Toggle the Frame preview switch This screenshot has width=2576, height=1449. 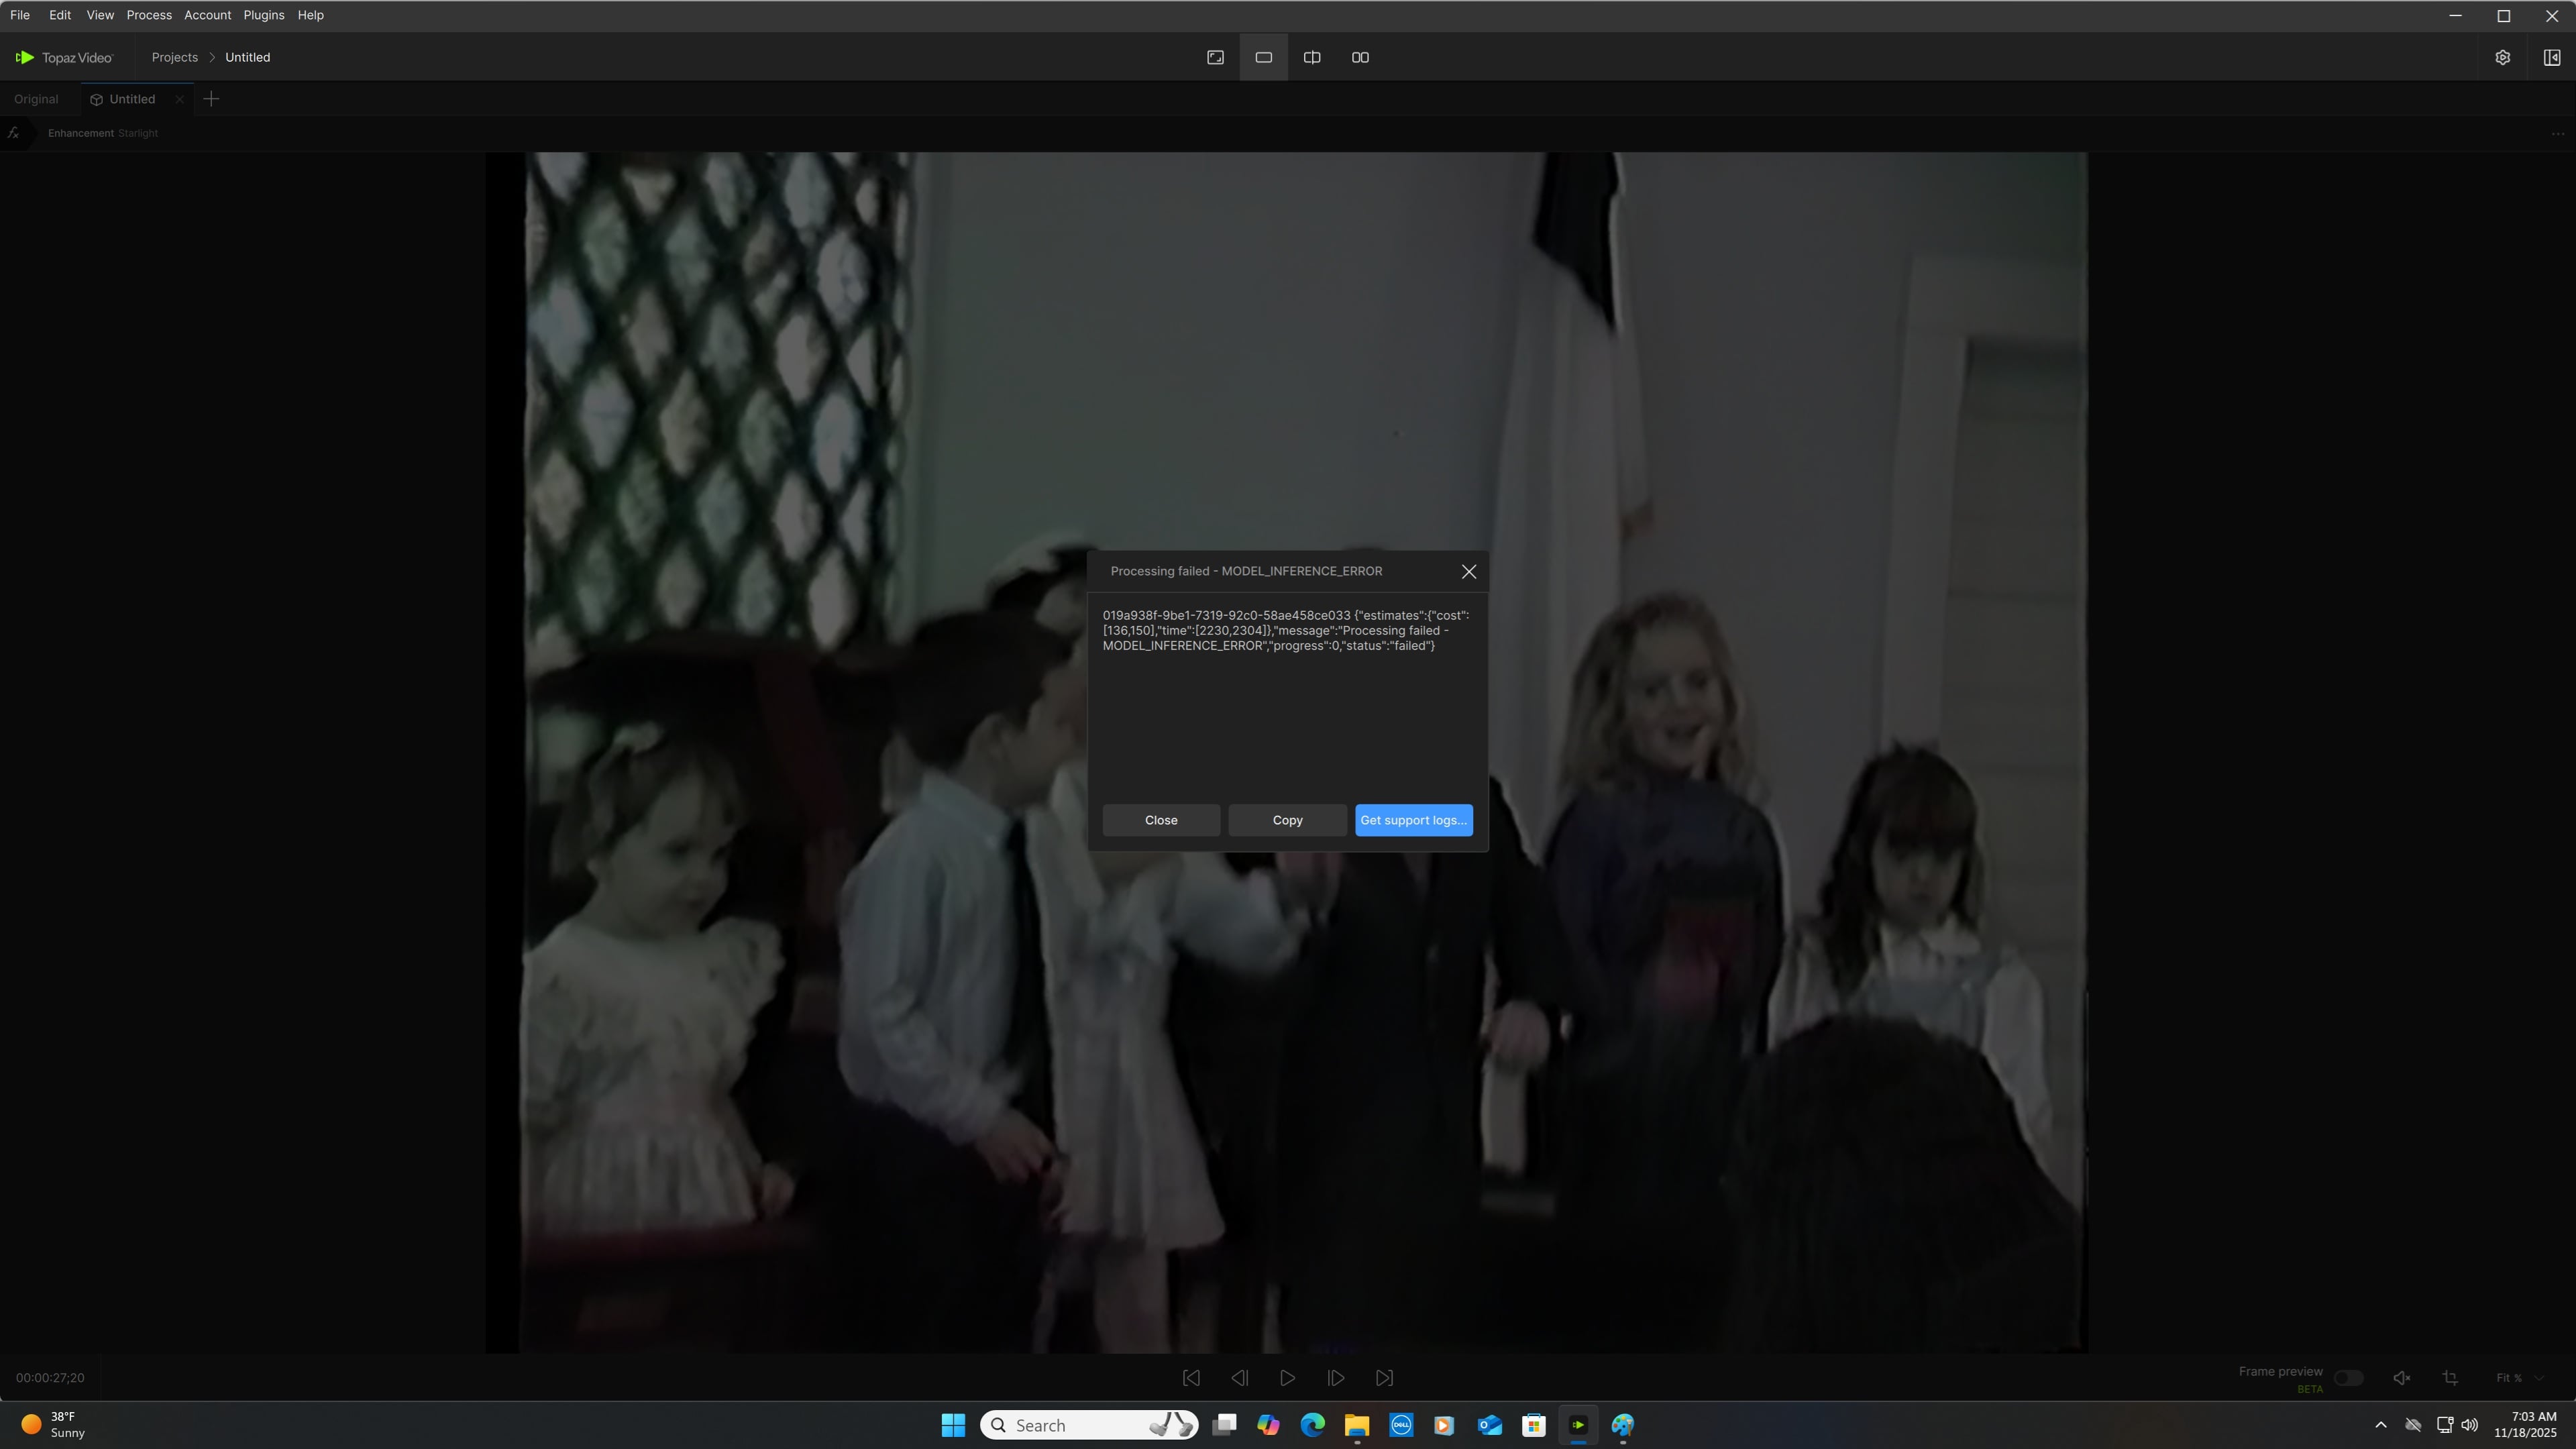tap(2348, 1378)
